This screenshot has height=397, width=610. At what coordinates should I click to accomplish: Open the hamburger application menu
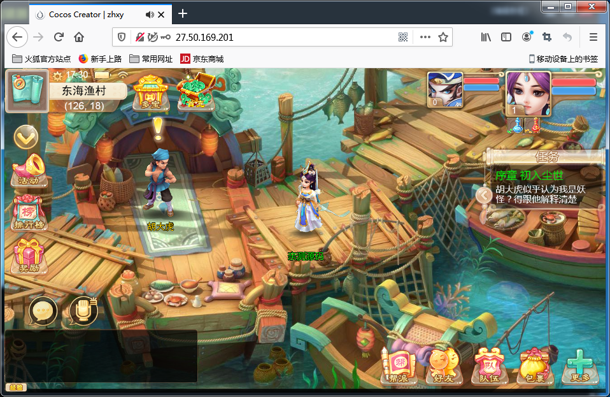click(593, 37)
